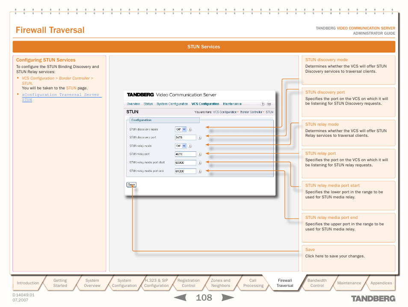Click the STUN Services orange header bar

point(204,47)
